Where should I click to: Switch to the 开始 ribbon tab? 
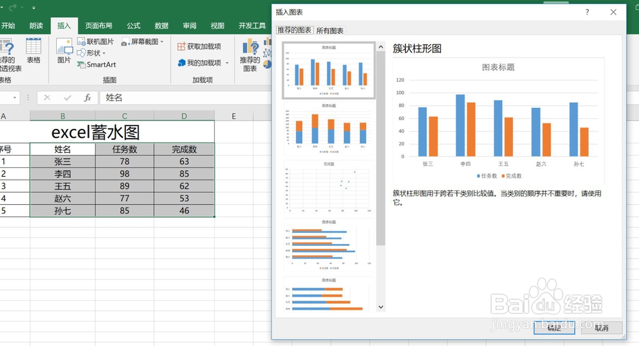tap(8, 26)
